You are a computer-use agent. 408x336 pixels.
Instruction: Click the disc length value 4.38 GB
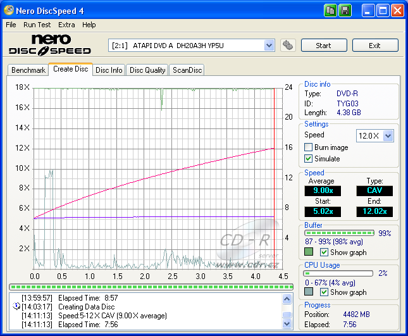[349, 113]
